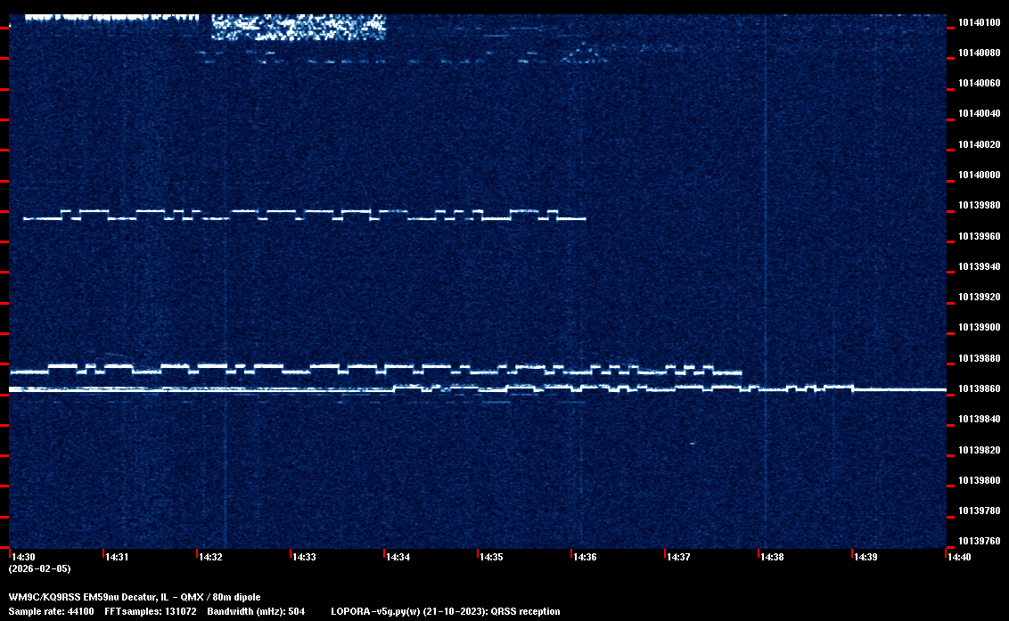Click the (2026-02-05) date label
The image size is (1009, 621).
(x=39, y=568)
